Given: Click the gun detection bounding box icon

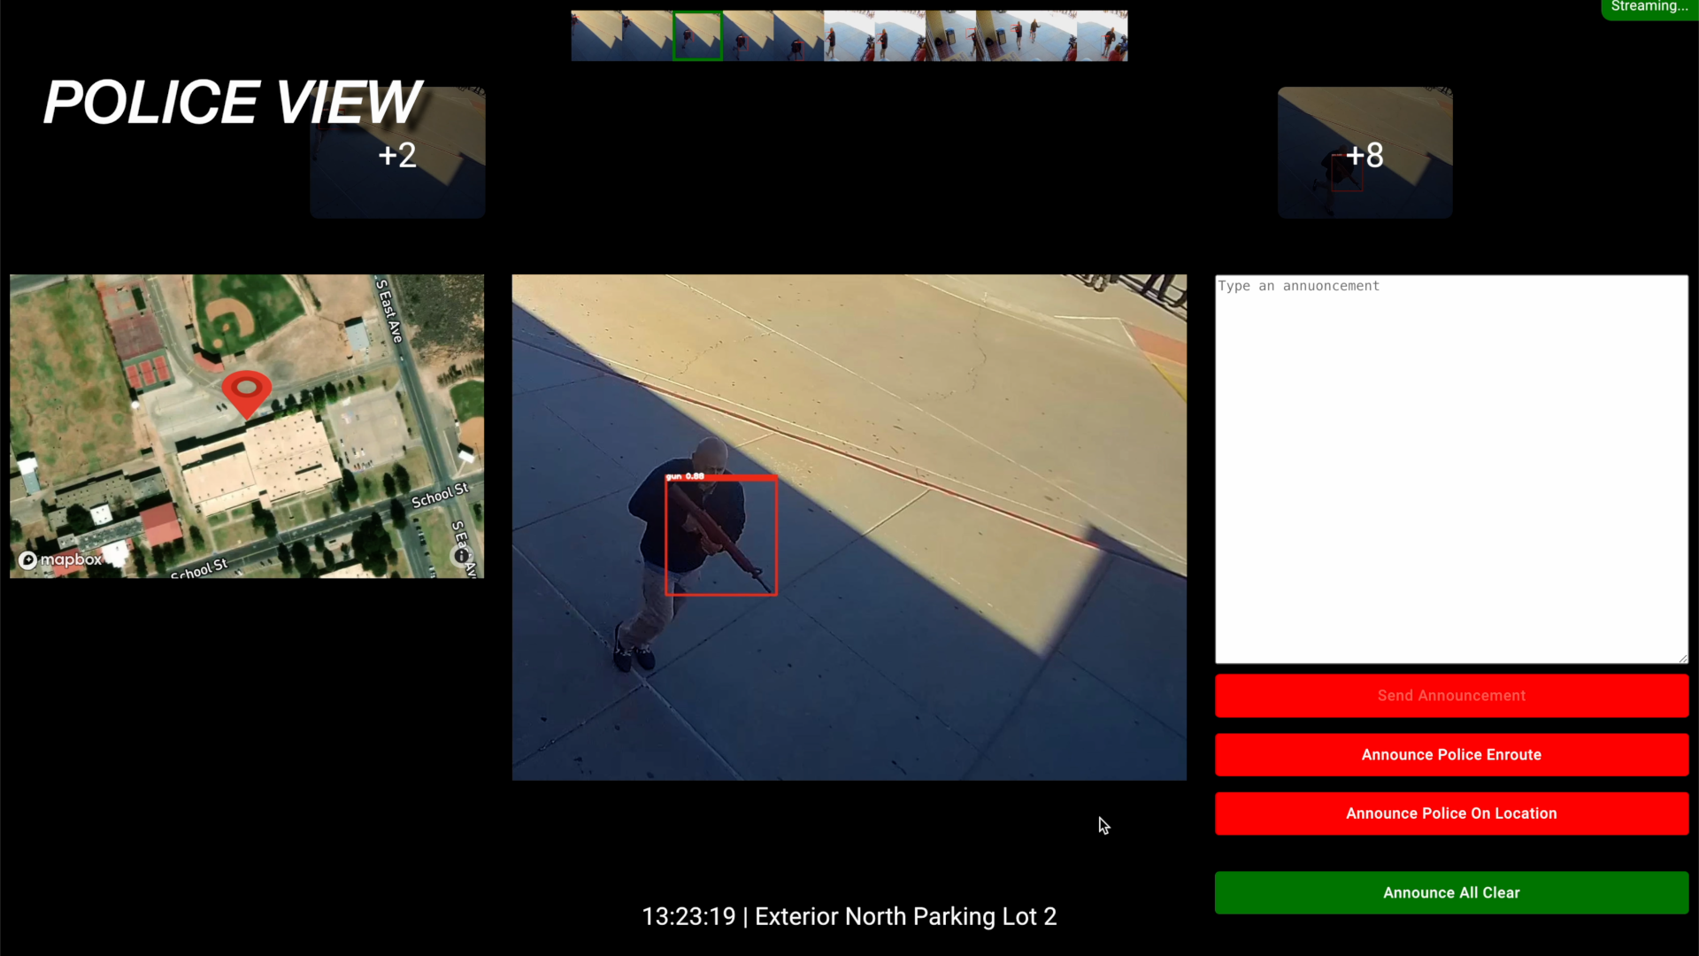Looking at the screenshot, I should click(720, 537).
